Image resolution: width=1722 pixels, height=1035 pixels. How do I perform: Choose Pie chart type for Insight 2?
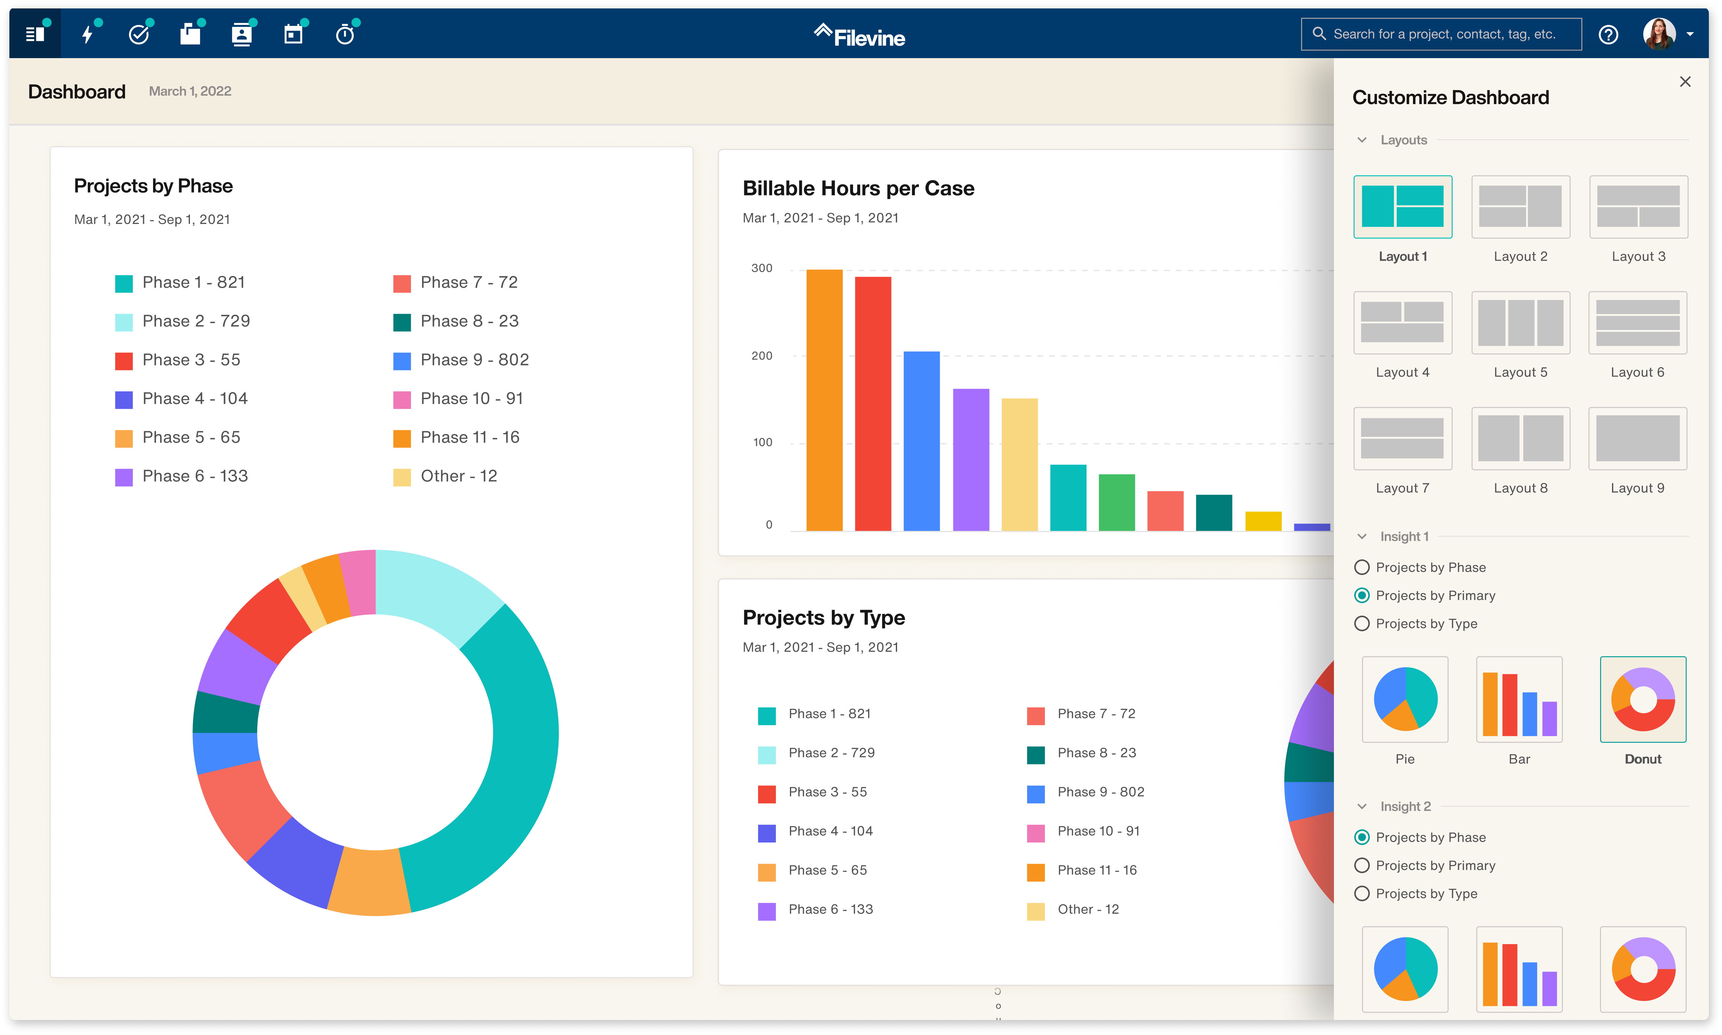point(1405,969)
